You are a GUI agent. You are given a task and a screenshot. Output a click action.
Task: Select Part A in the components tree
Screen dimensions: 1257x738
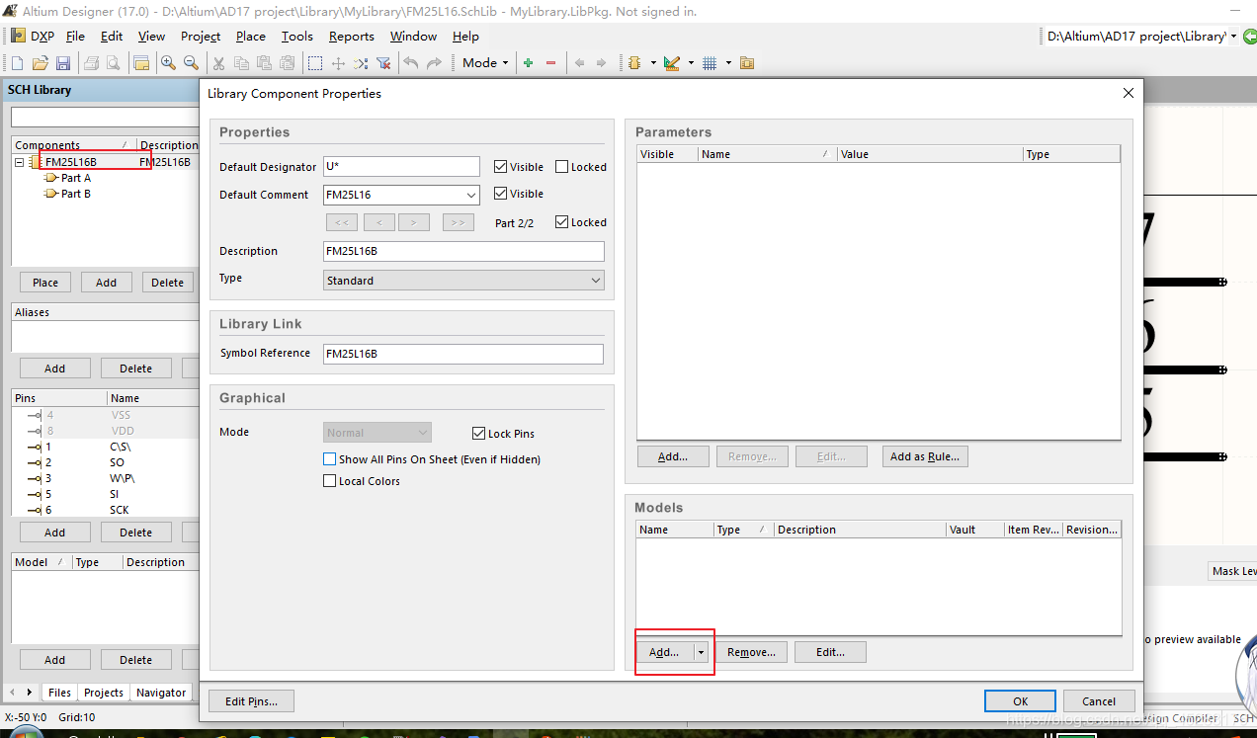click(x=75, y=178)
